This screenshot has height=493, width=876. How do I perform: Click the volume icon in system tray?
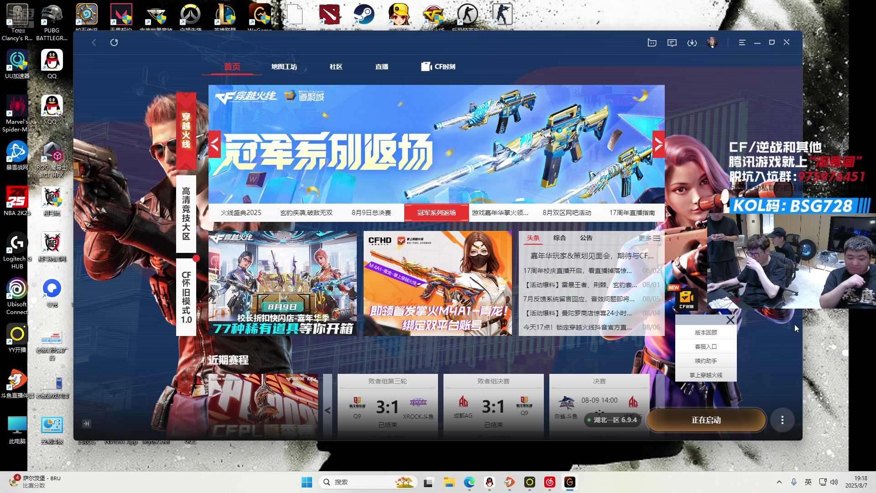[834, 482]
